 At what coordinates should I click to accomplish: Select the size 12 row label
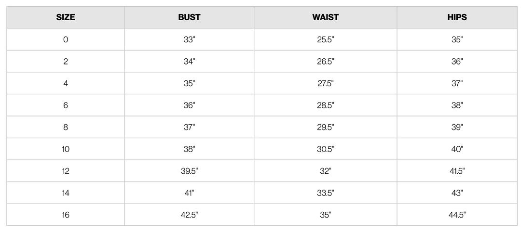(66, 171)
